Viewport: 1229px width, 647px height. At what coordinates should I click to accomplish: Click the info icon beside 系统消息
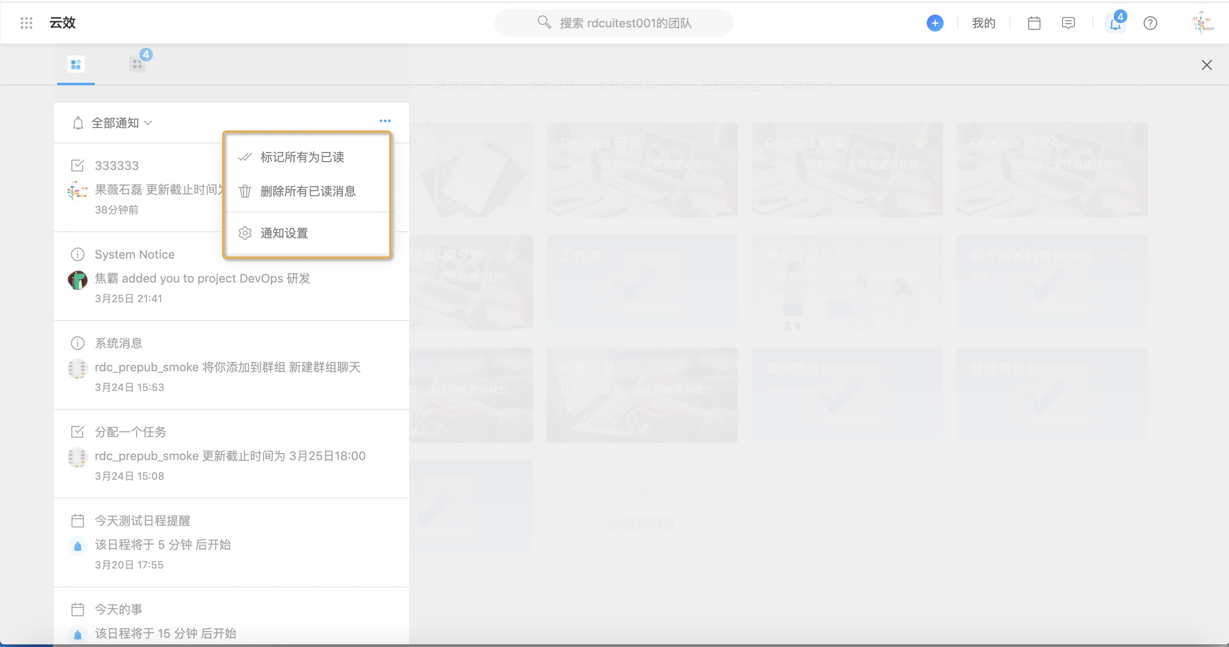click(77, 343)
